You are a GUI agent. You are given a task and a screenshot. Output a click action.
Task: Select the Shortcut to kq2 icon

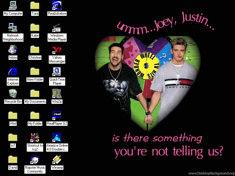[35, 137]
